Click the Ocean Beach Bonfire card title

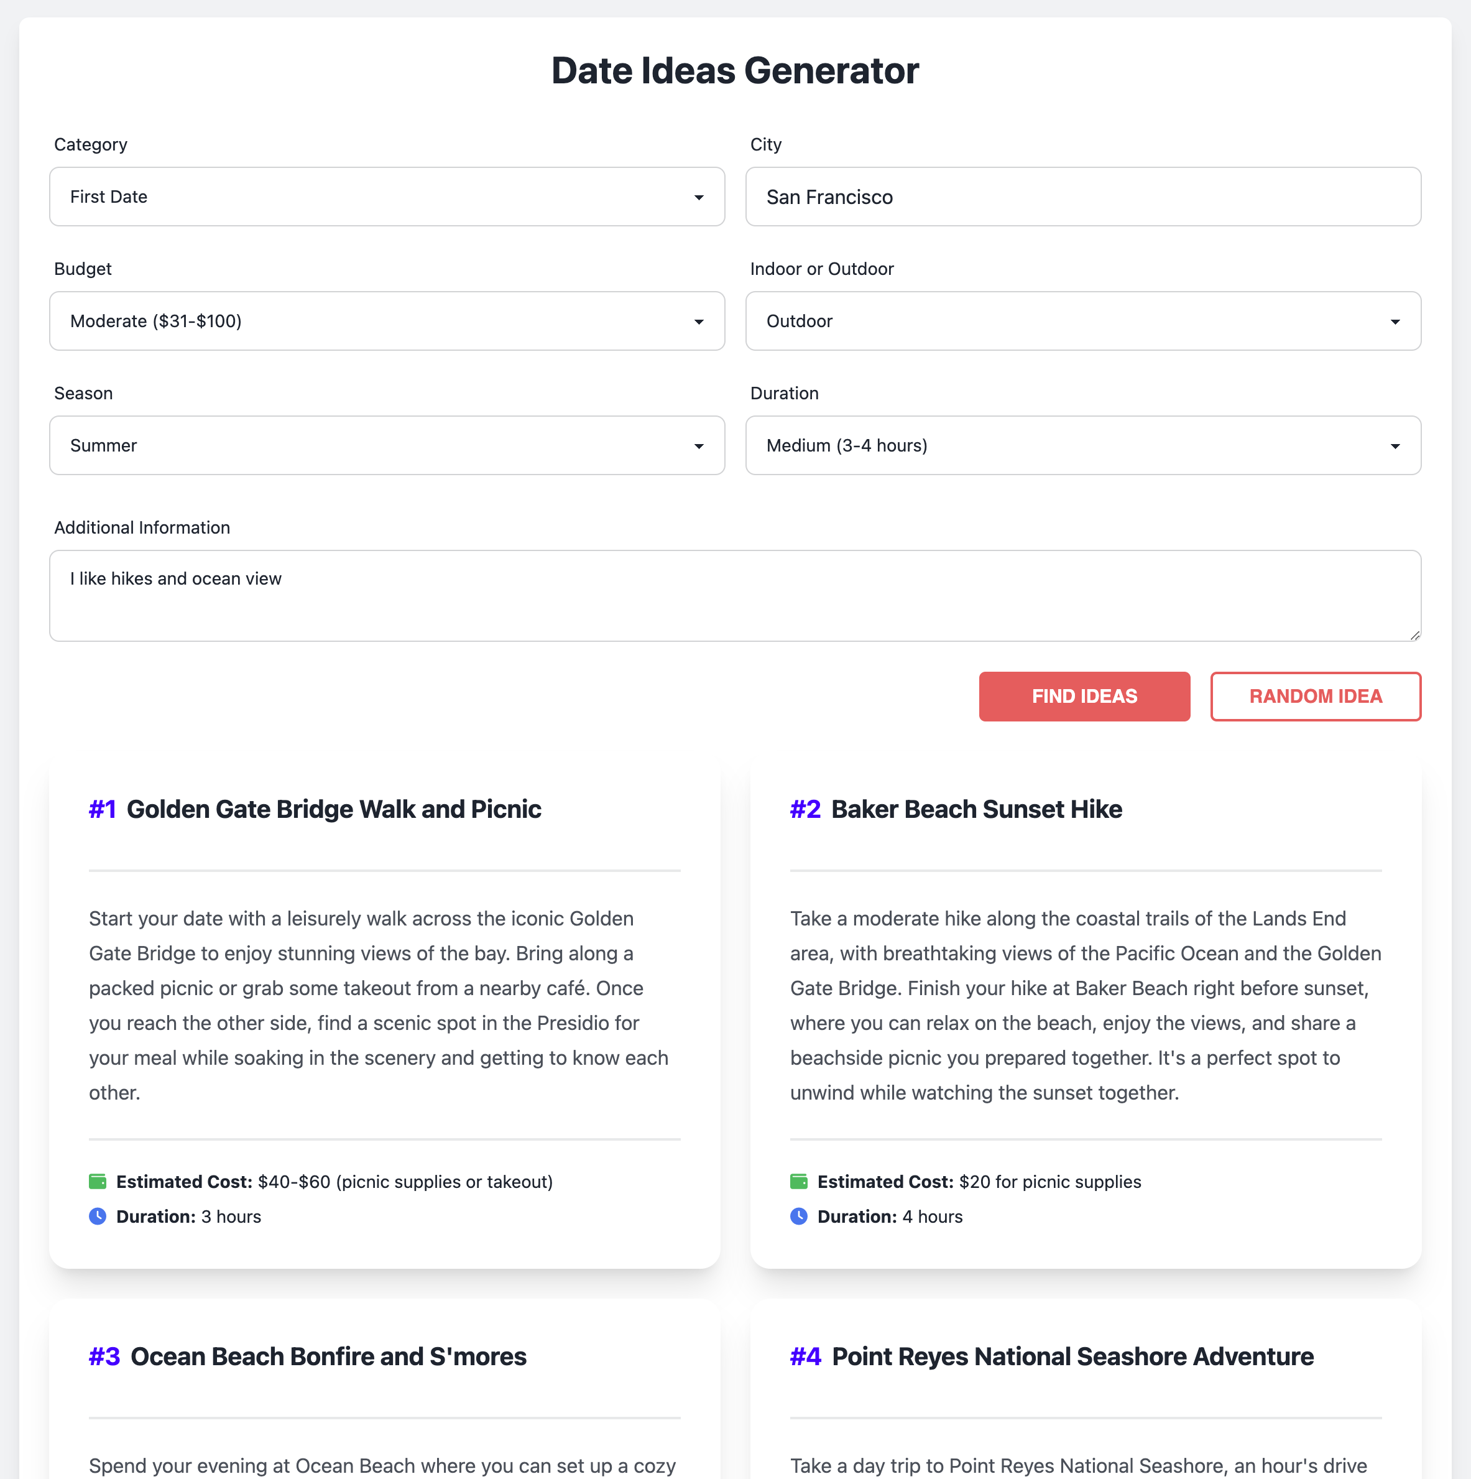tap(328, 1356)
